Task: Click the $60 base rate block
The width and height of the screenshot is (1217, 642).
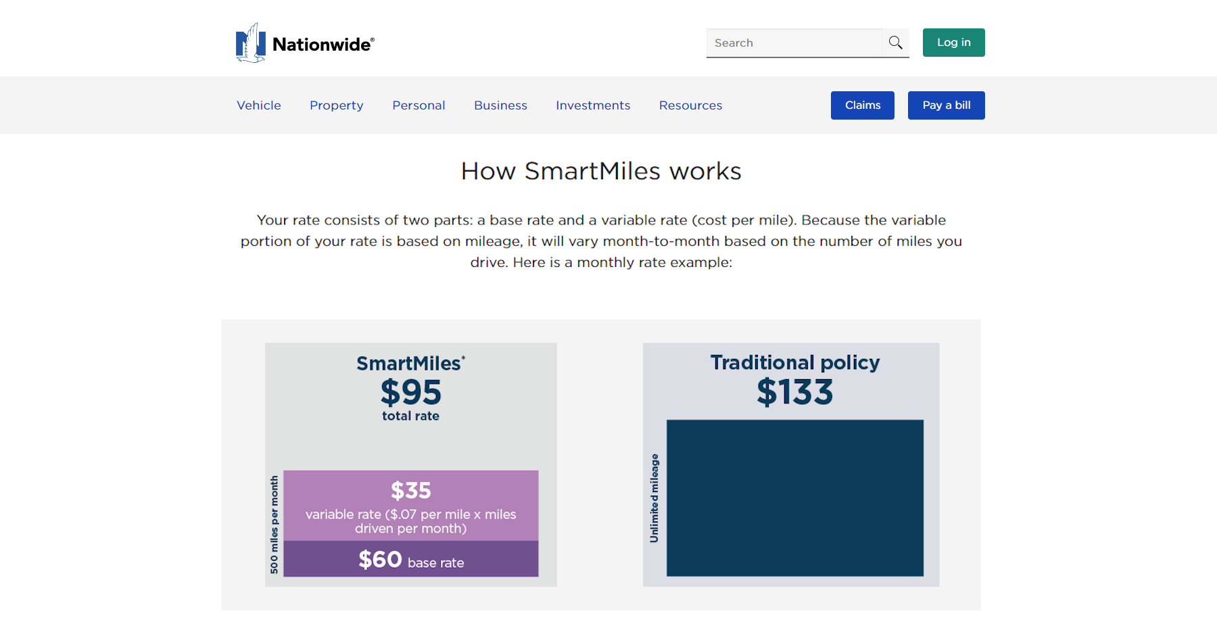Action: pos(411,559)
